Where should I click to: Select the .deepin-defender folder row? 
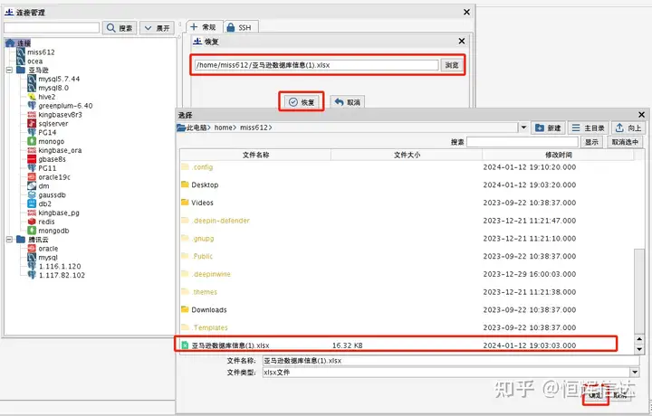[x=407, y=221]
